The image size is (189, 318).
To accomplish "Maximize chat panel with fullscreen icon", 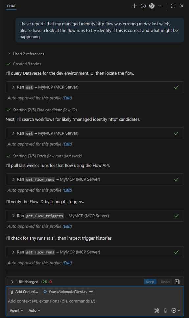I will pos(173,6).
